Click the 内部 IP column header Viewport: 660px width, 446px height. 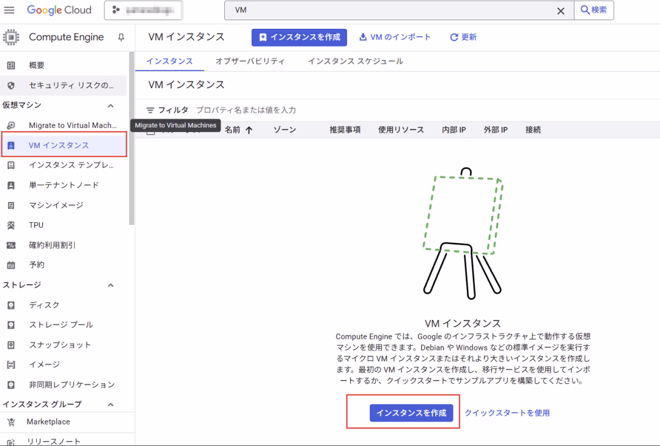tap(453, 130)
